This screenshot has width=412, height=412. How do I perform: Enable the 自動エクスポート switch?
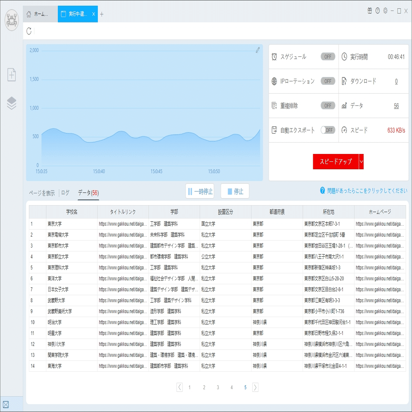[328, 130]
